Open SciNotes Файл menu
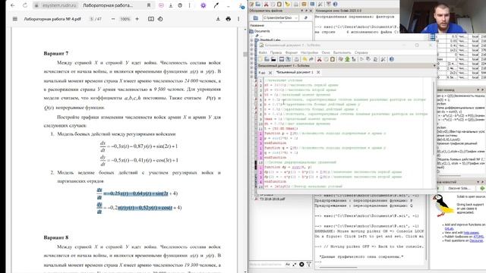The width and height of the screenshot is (486, 273). [263, 52]
